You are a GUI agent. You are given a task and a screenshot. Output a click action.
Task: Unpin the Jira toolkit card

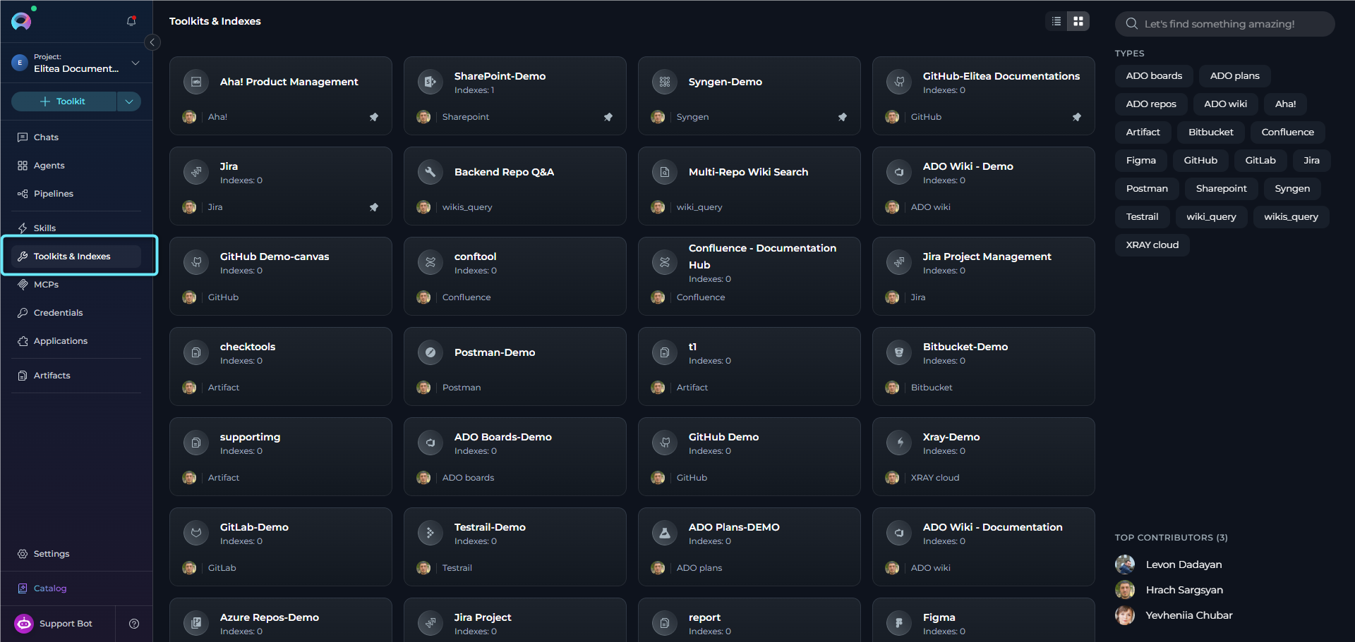[x=374, y=207]
